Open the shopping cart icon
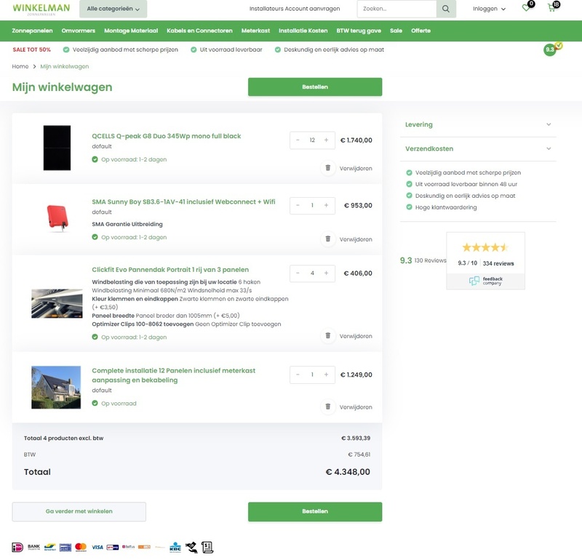 click(x=552, y=7)
